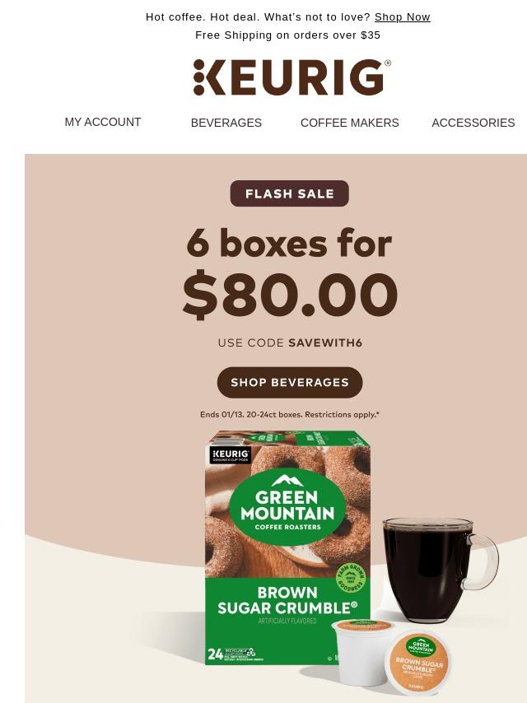Click the $80.00 price text
Viewport: 527px width, 703px height.
click(x=290, y=295)
